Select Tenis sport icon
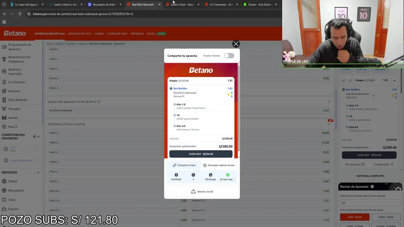This screenshot has height=227, width=404. pyautogui.click(x=4, y=200)
